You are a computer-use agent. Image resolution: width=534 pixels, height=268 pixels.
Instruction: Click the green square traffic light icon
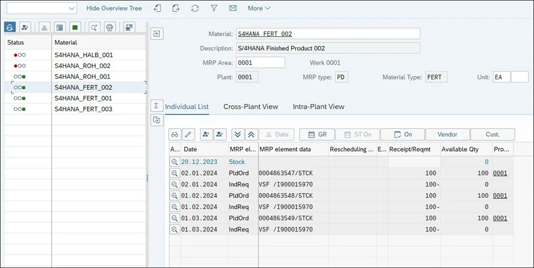pos(75,27)
